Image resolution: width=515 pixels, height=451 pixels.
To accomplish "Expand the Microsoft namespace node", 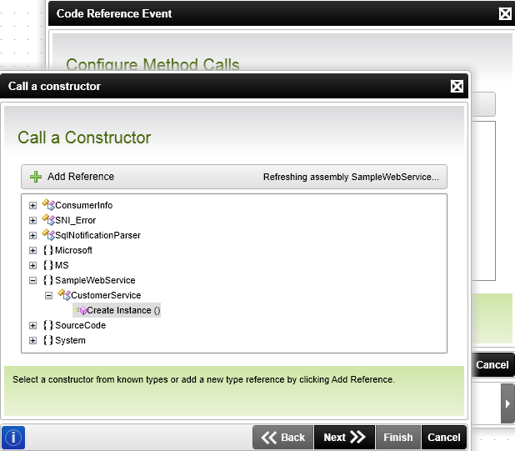I will [x=32, y=251].
